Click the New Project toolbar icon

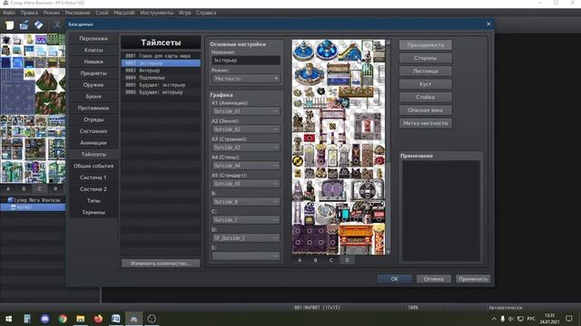click(x=9, y=25)
